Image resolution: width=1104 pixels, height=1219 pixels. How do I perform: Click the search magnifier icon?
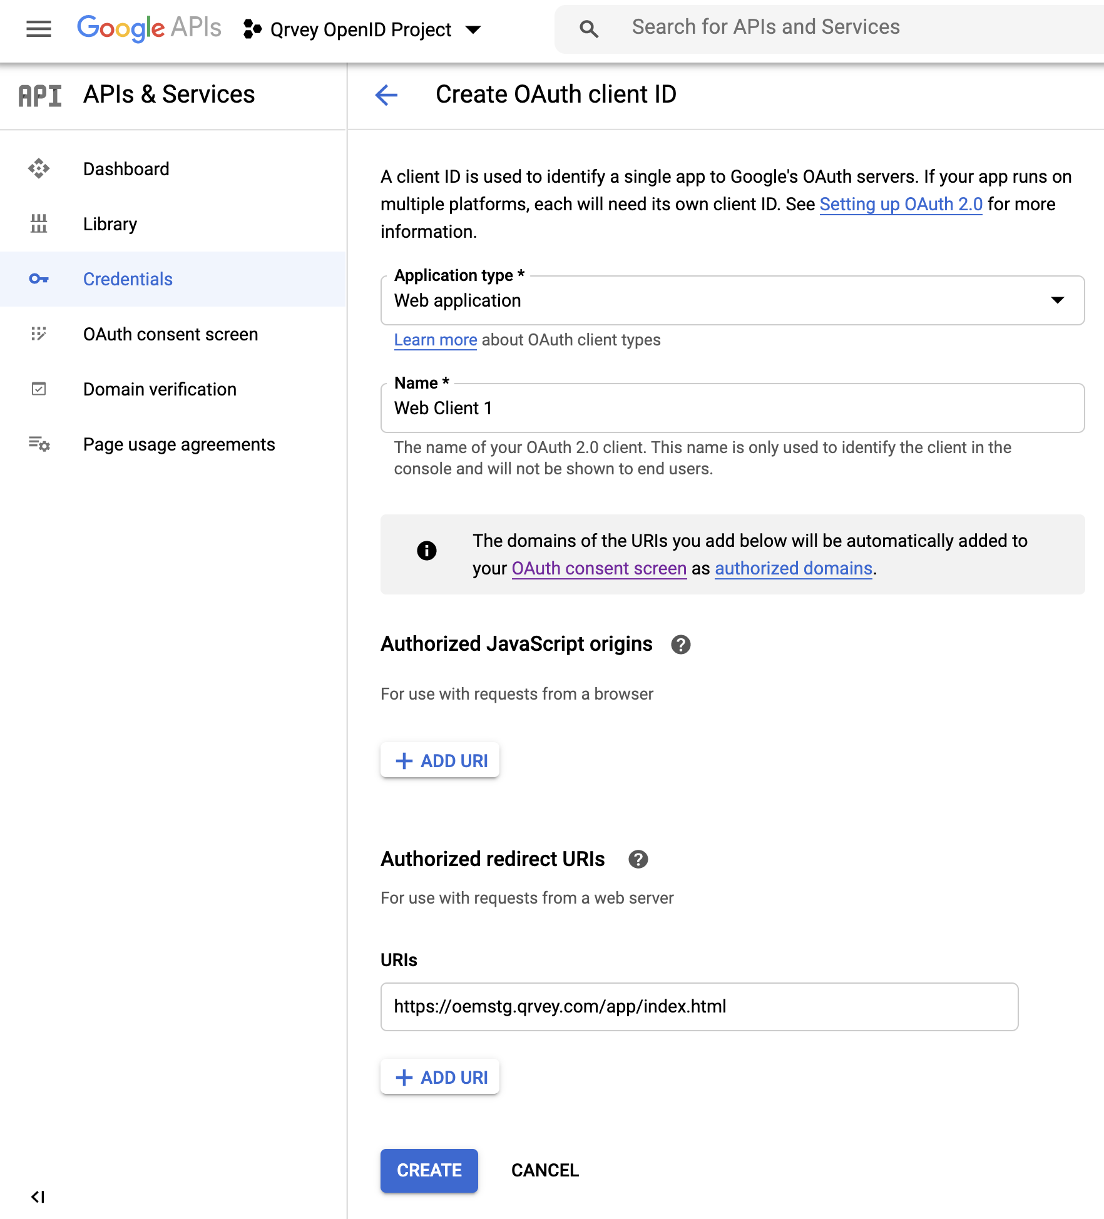(588, 29)
